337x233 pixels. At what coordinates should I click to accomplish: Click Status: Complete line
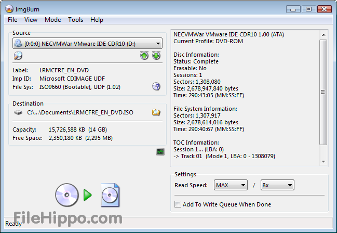pos(196,61)
